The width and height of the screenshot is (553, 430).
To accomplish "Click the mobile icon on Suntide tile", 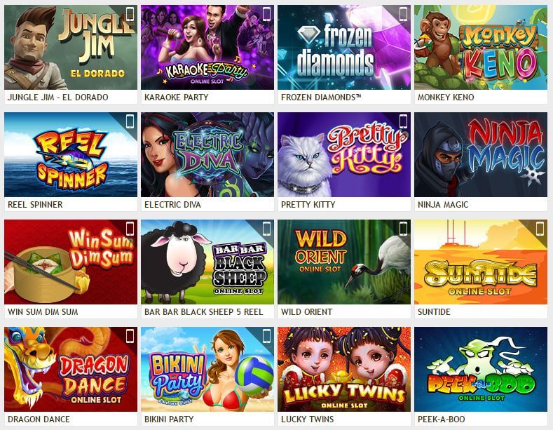I will [540, 229].
